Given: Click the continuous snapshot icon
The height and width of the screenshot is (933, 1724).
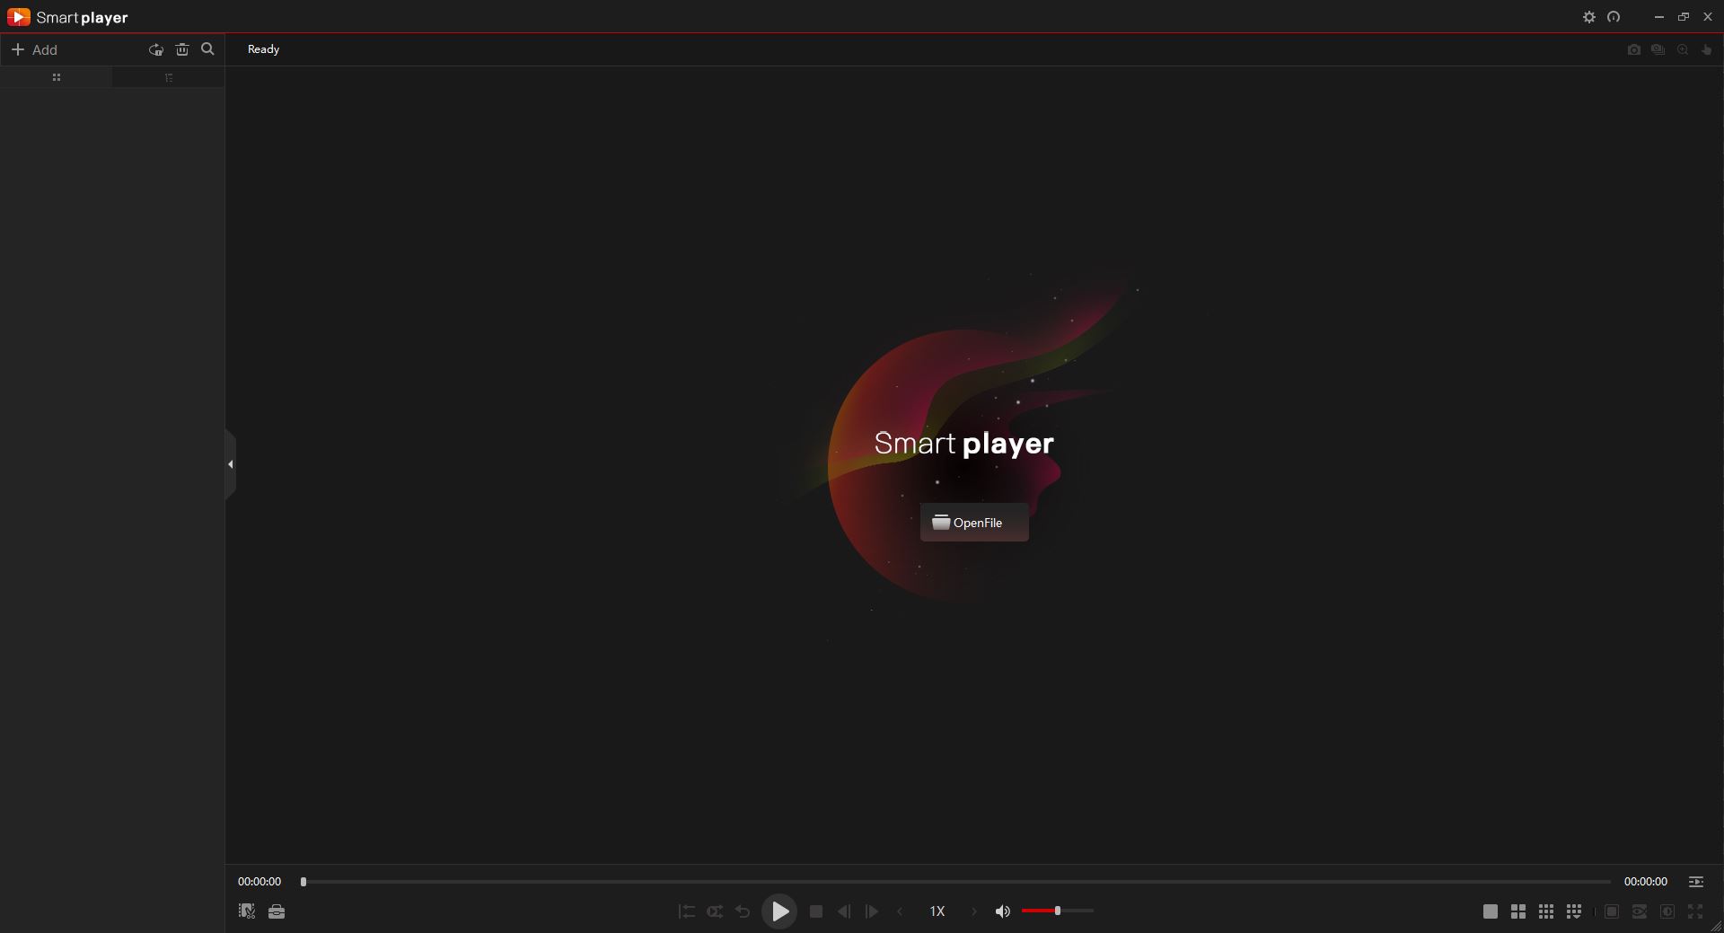Looking at the screenshot, I should [1658, 49].
